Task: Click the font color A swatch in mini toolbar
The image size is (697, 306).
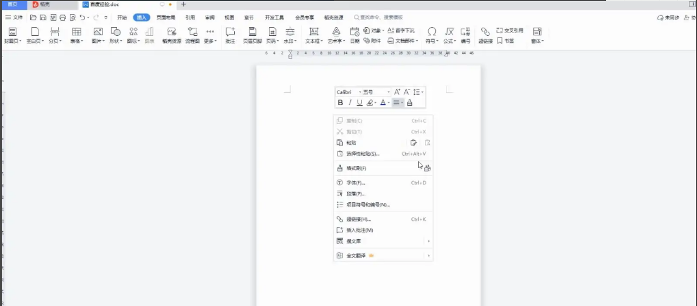Action: click(x=383, y=103)
